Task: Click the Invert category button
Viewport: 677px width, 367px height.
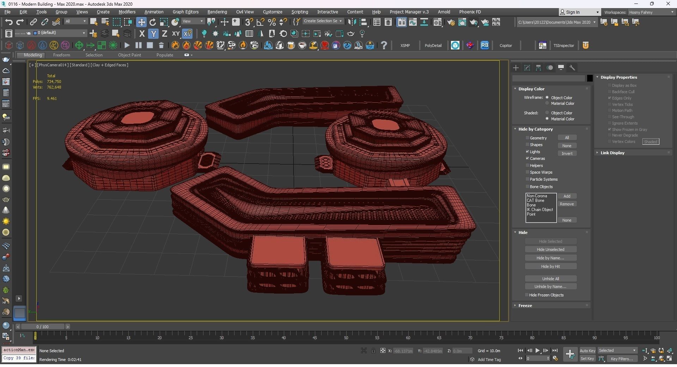Action: pyautogui.click(x=567, y=154)
